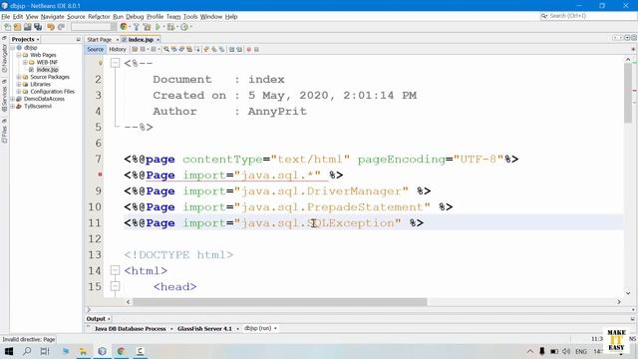Viewport: 638px width, 359px height.
Task: Open Task View on the taskbar
Action: 45,351
